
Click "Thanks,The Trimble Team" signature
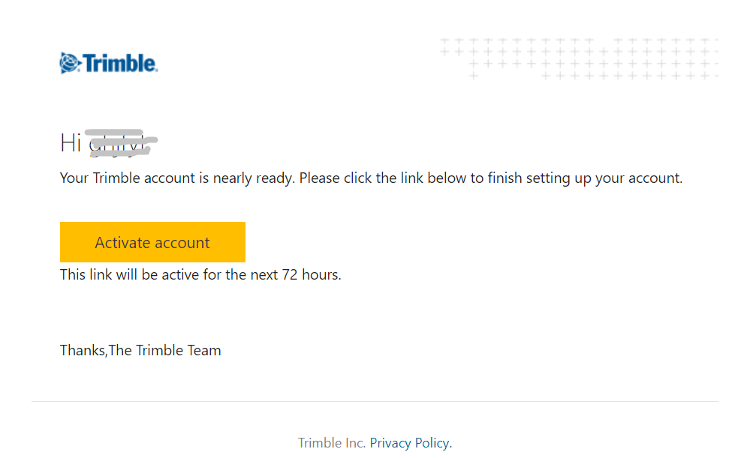coord(140,351)
